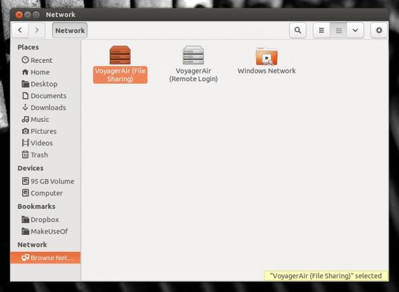
Task: Open the Downloads sidebar entry
Action: pyautogui.click(x=44, y=107)
